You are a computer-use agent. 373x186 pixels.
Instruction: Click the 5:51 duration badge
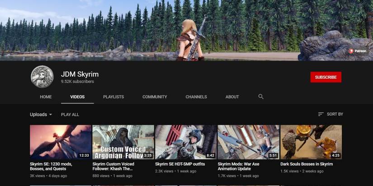pyautogui.click(x=273, y=155)
